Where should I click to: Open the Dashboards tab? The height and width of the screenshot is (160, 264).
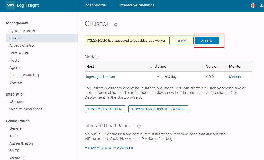(95, 5)
